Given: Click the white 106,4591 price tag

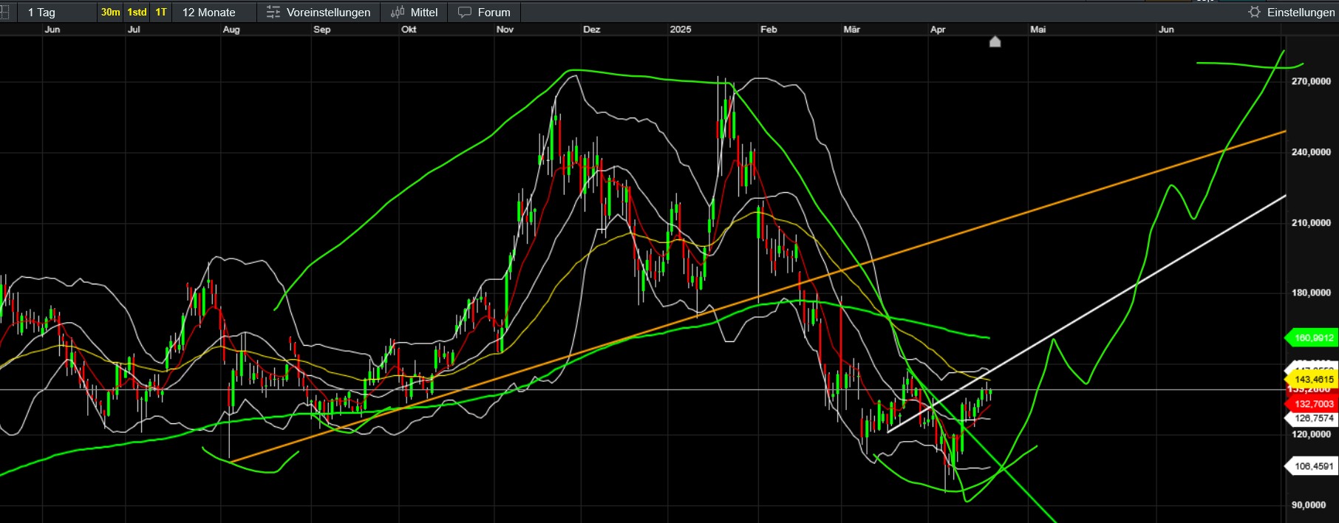Looking at the screenshot, I should point(1313,466).
